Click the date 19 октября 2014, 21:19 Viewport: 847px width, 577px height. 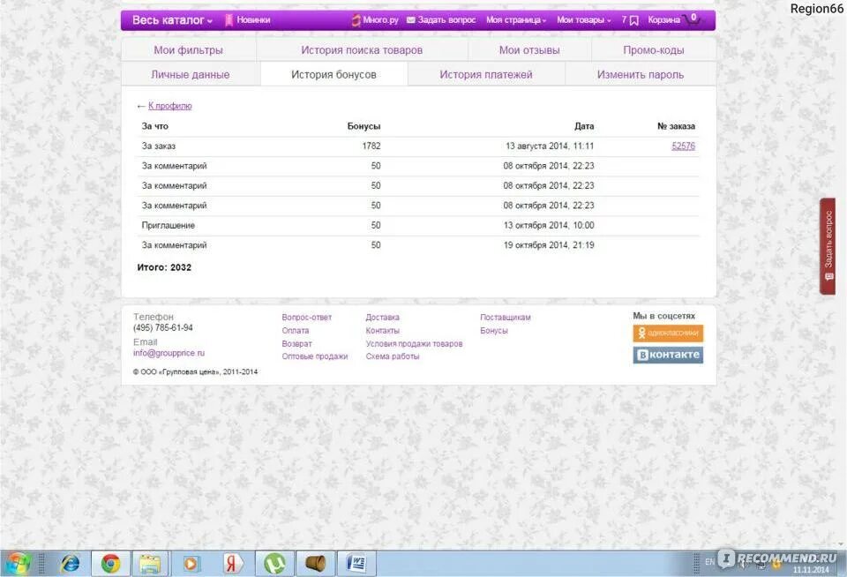tap(549, 245)
